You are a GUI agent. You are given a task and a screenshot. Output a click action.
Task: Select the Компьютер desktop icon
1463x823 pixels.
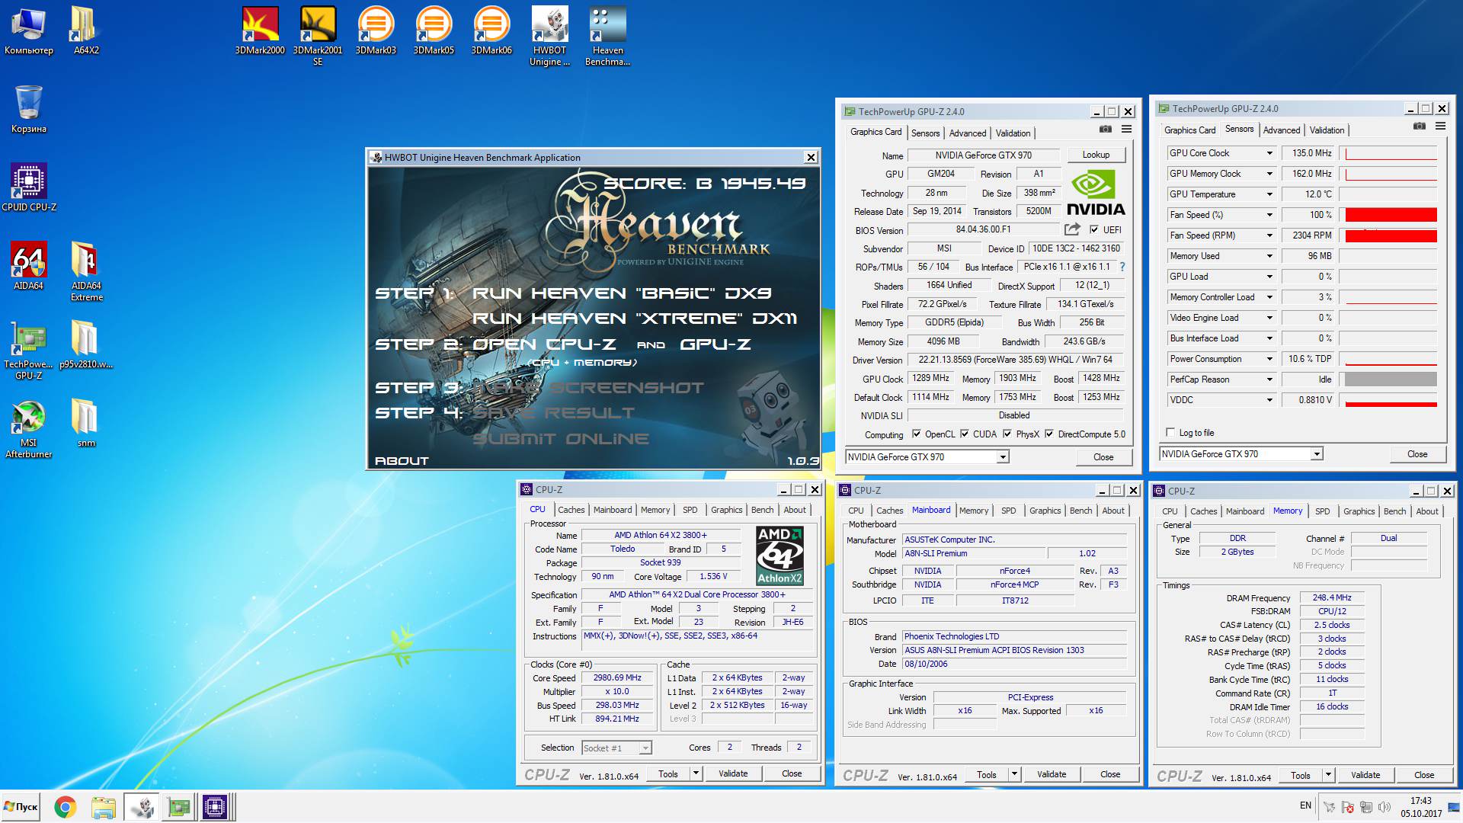[x=29, y=30]
